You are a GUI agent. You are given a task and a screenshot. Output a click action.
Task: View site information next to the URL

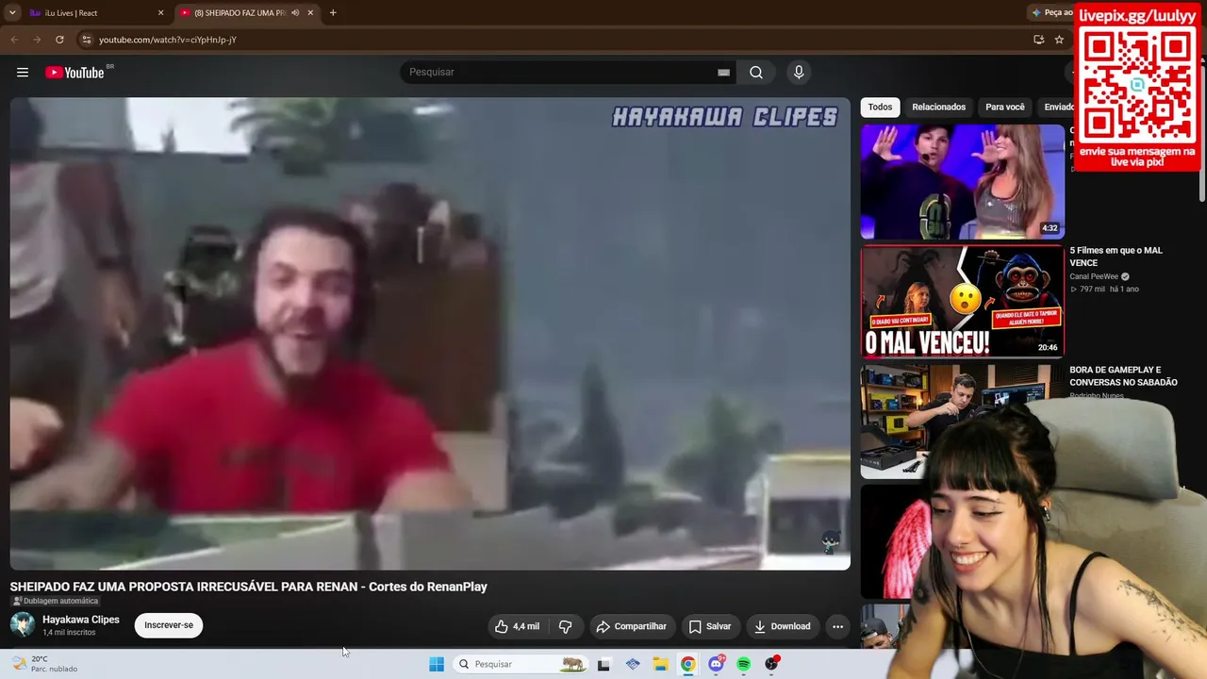click(86, 40)
